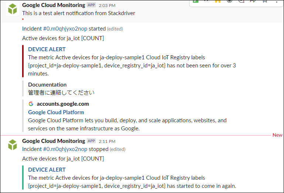Click the accounts.google.com site name

click(x=63, y=104)
